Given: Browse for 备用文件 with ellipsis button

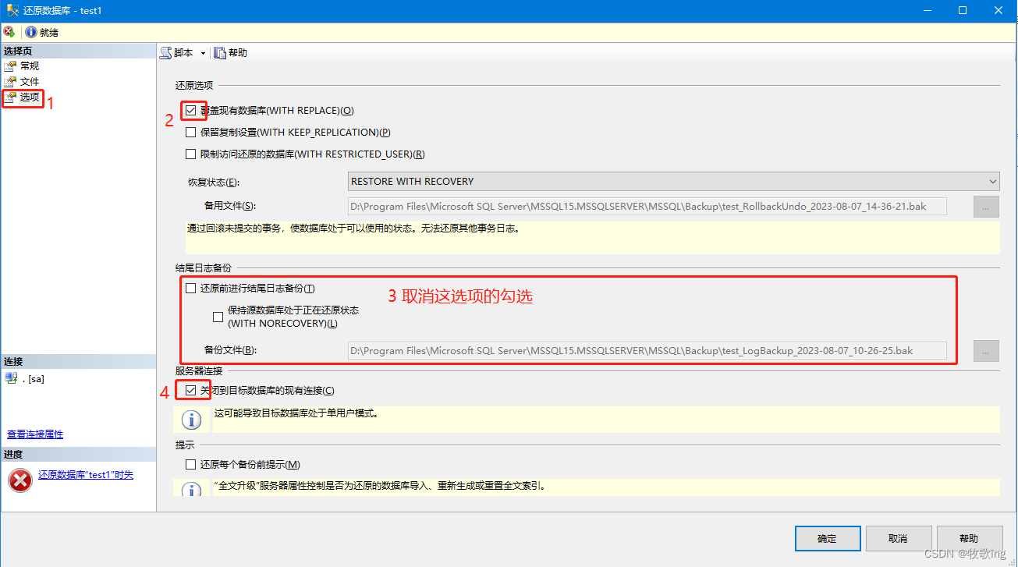Looking at the screenshot, I should click(986, 207).
